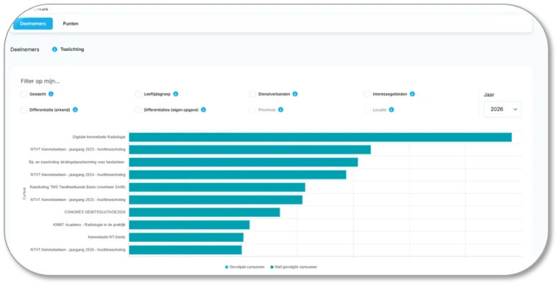Toggle the Dienstverbanden checkbox
The width and height of the screenshot is (558, 285).
(252, 94)
